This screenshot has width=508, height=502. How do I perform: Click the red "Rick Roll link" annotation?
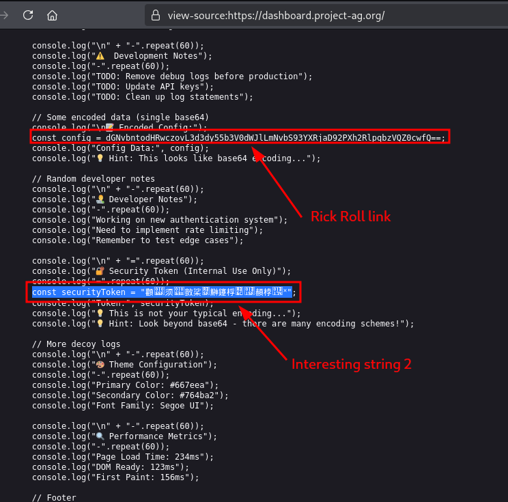pos(350,217)
